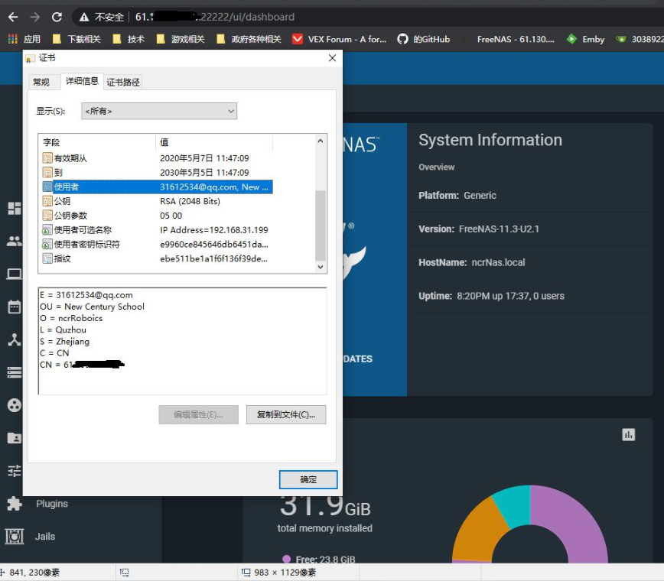Click the memory card bar chart icon

629,434
